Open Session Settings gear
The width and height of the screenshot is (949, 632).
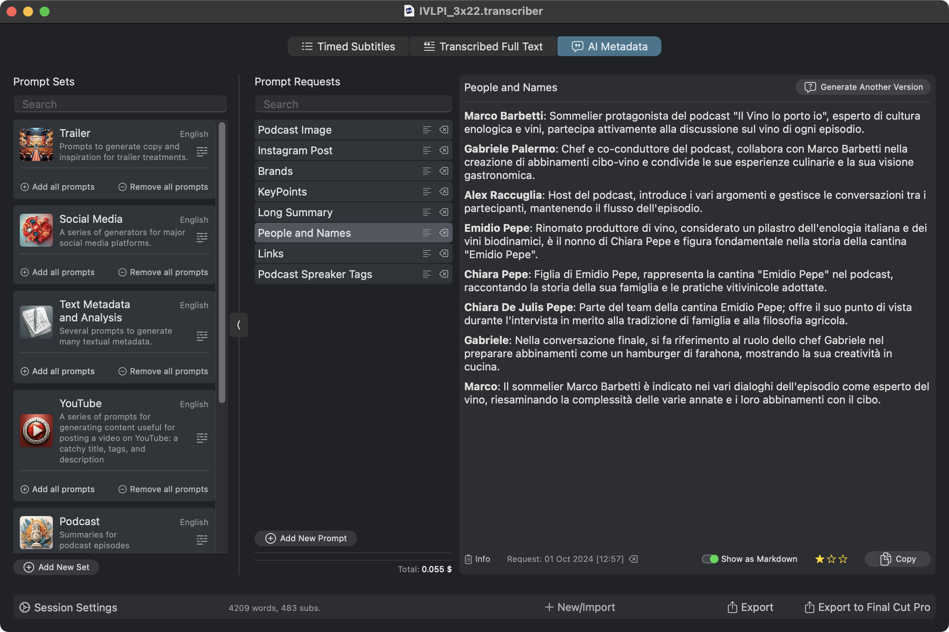25,608
